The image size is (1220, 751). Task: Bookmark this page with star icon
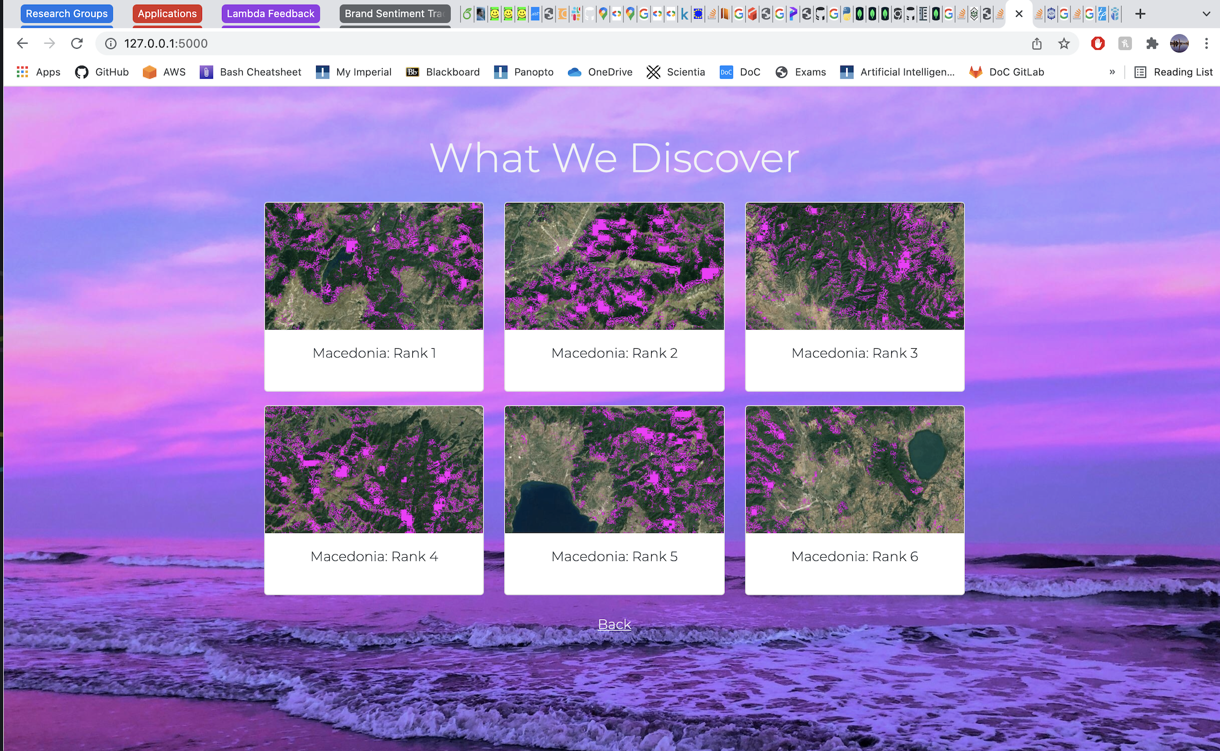[1064, 43]
